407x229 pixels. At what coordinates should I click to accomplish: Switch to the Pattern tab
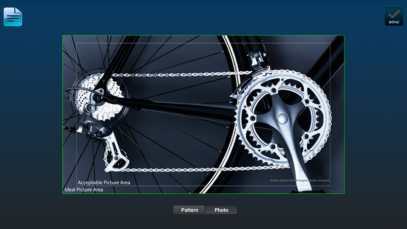(x=189, y=210)
